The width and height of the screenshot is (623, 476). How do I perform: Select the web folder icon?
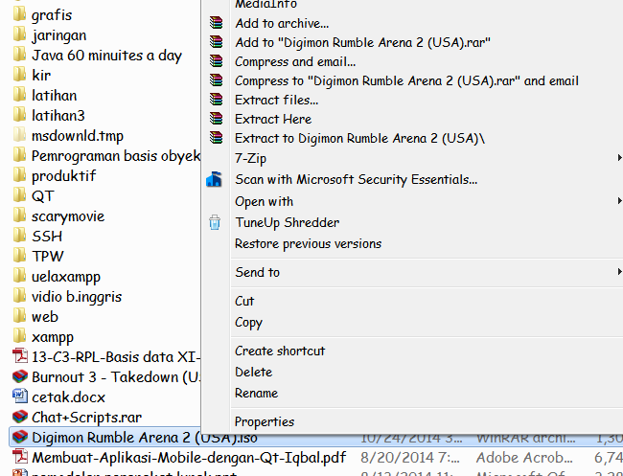[19, 315]
